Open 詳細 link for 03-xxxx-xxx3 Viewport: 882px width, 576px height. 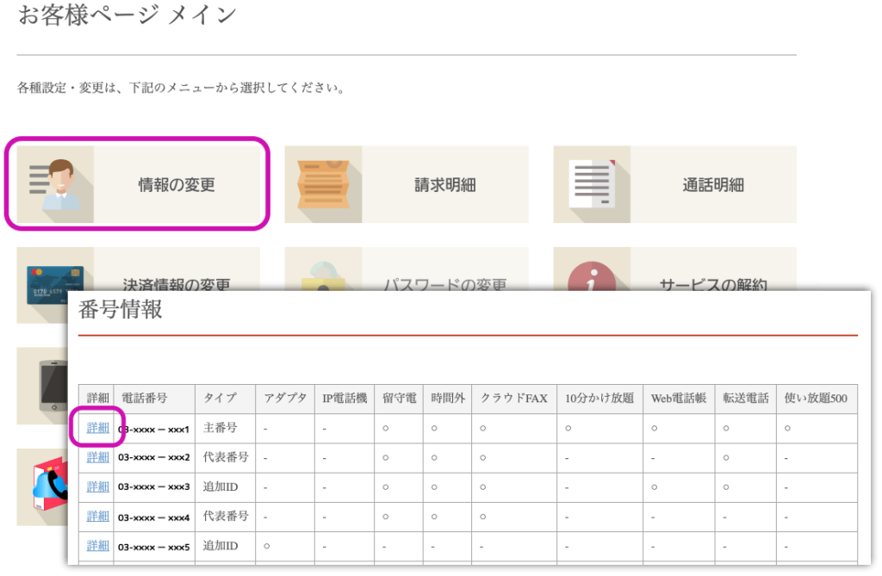point(97,486)
